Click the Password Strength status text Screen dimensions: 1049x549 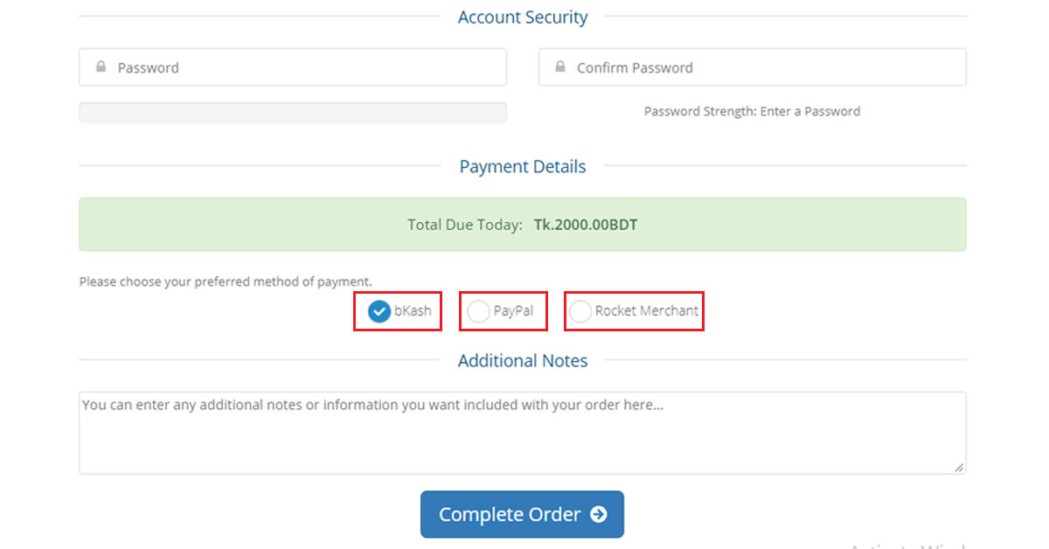pyautogui.click(x=751, y=111)
